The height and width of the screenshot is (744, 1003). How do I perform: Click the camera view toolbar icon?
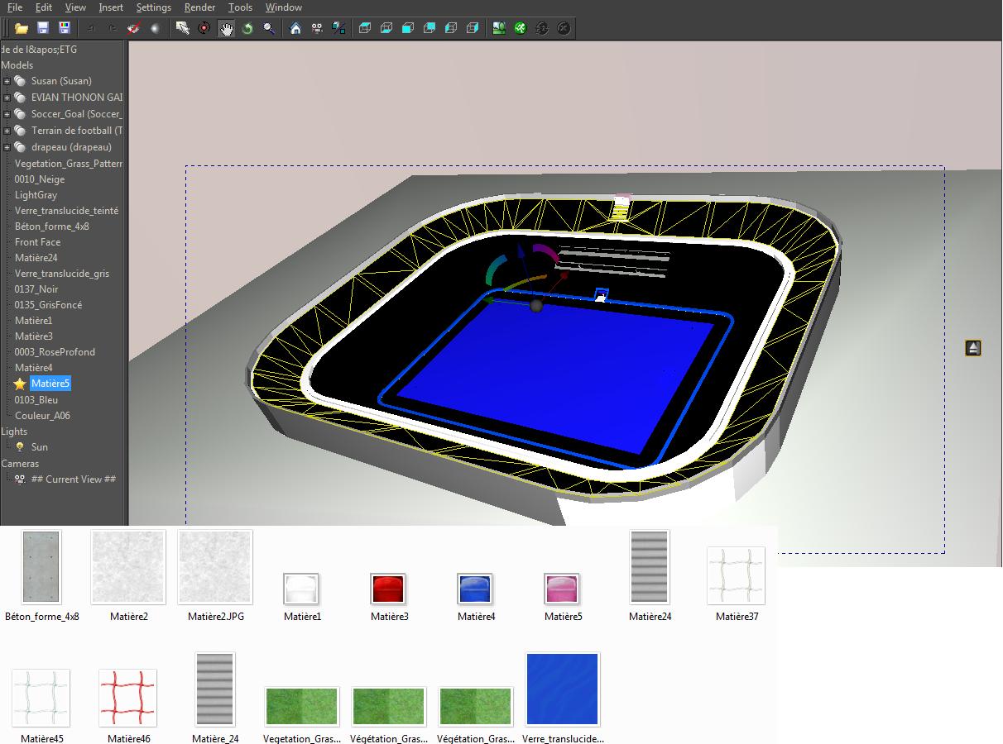tap(317, 28)
